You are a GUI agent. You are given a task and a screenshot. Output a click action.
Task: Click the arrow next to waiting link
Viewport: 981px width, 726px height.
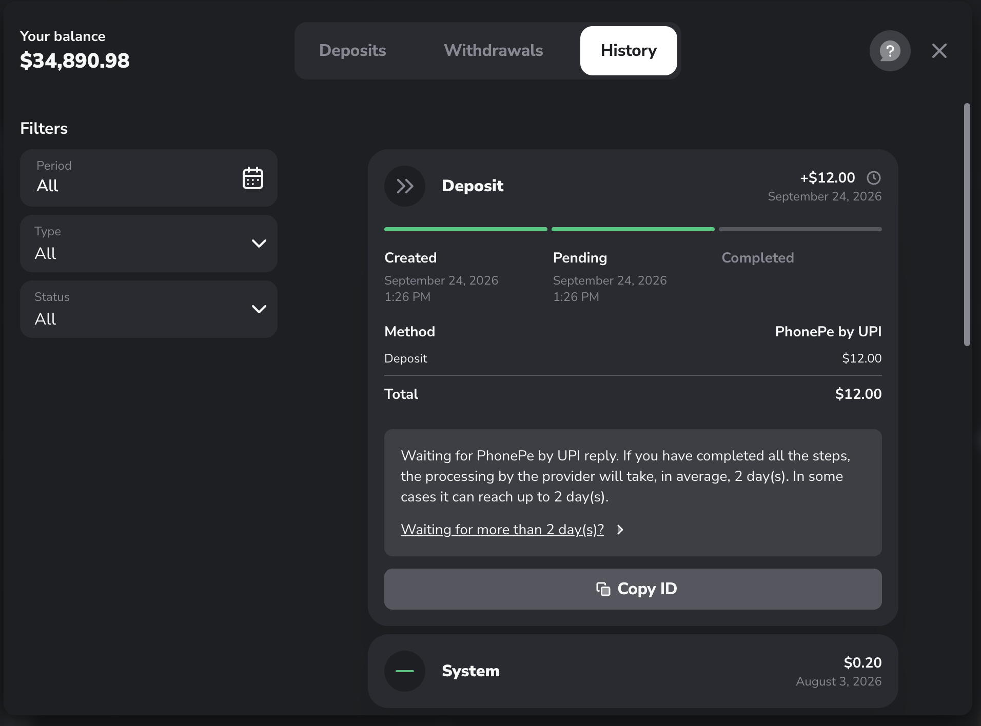tap(620, 530)
